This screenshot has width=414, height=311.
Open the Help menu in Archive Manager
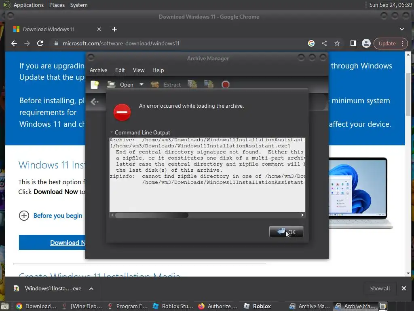pyautogui.click(x=158, y=70)
